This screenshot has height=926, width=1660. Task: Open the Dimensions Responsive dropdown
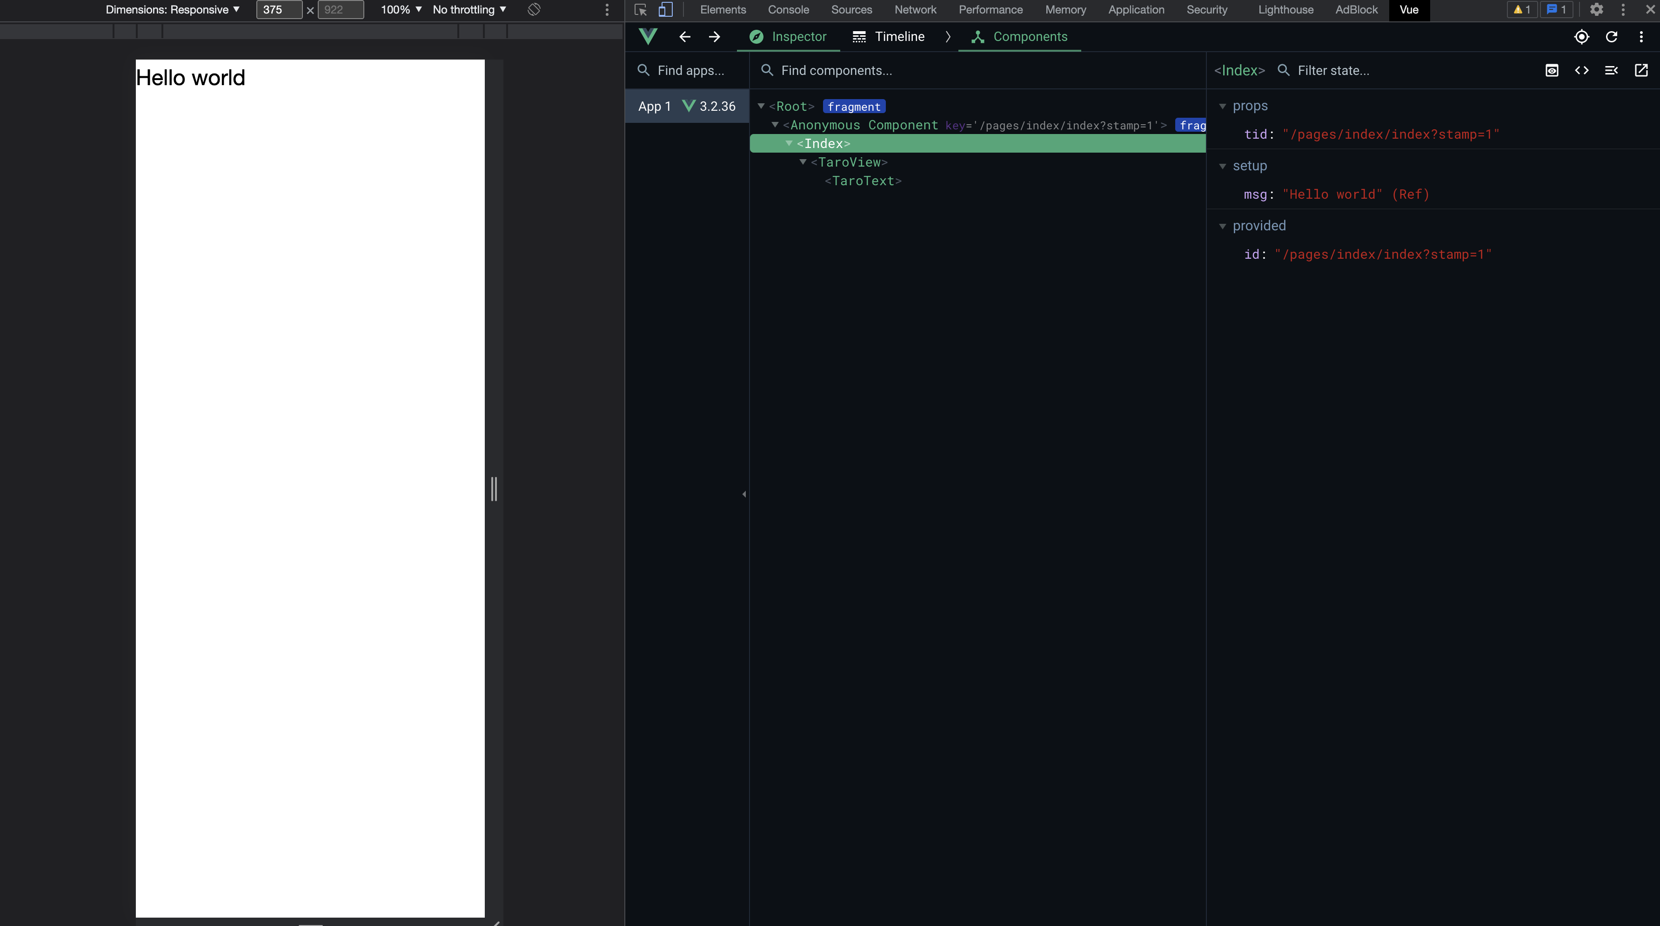pos(171,10)
